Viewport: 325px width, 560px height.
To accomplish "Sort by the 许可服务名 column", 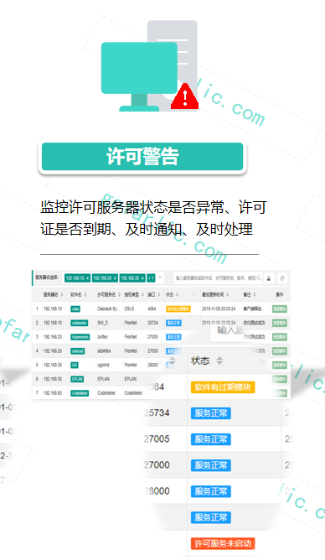I will (120, 294).
